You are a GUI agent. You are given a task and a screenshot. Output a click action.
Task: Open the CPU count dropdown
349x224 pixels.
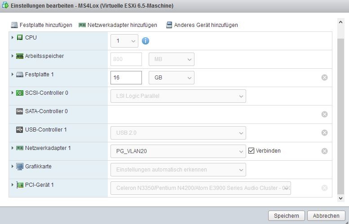pyautogui.click(x=124, y=41)
